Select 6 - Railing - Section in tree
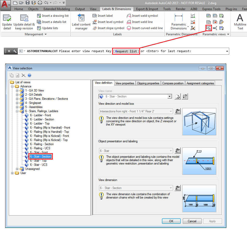The height and width of the screenshot is (231, 247). click(x=42, y=144)
